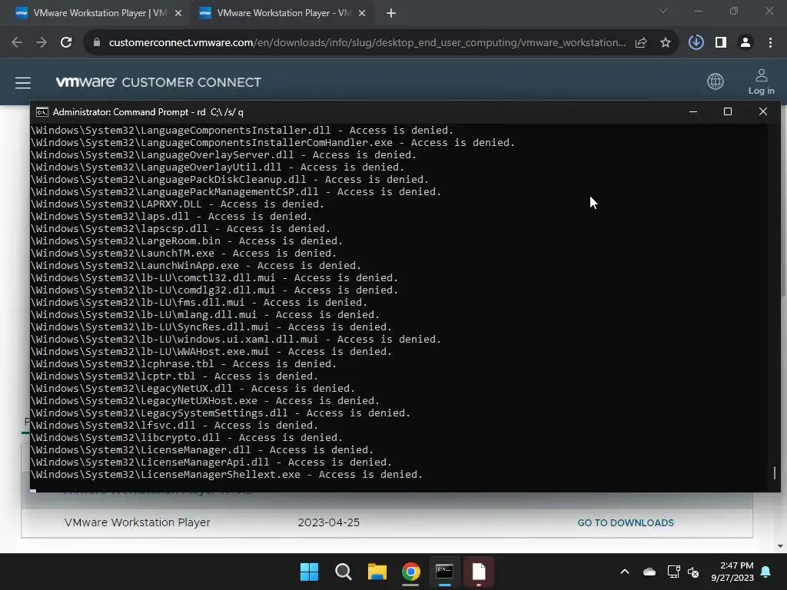Click the lfsvc.dll output line
Viewport: 787px width, 590px height.
coord(174,426)
